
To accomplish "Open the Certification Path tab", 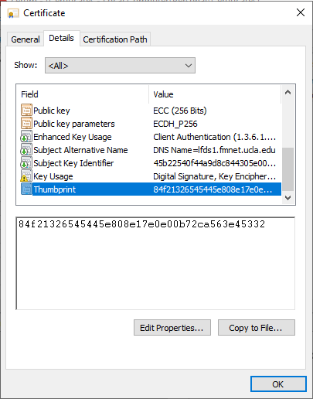I will click(115, 39).
